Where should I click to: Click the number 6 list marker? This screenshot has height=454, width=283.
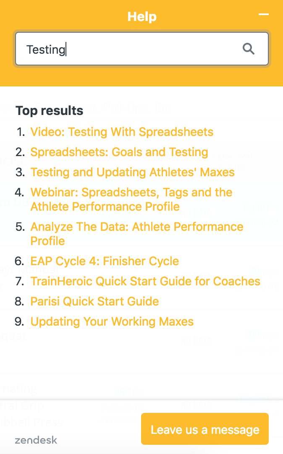[x=19, y=261]
